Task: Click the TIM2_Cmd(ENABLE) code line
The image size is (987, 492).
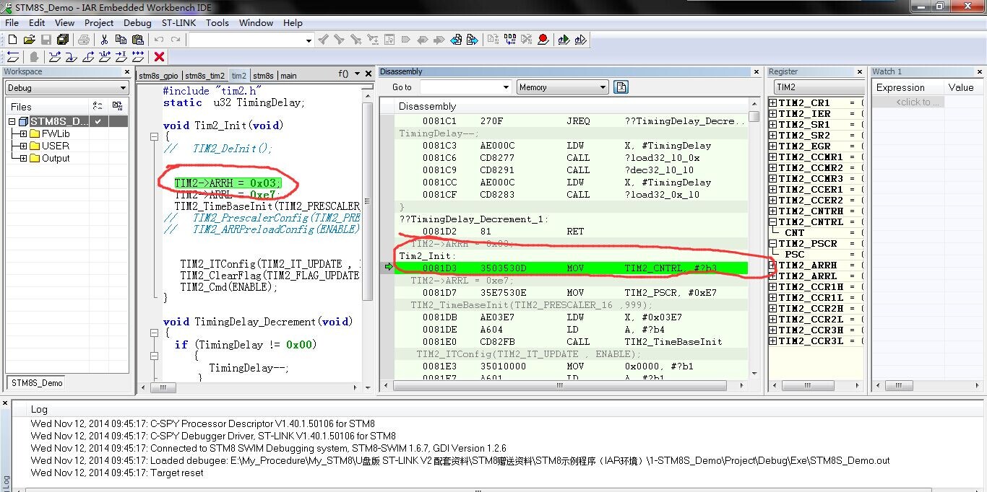Action: [229, 287]
